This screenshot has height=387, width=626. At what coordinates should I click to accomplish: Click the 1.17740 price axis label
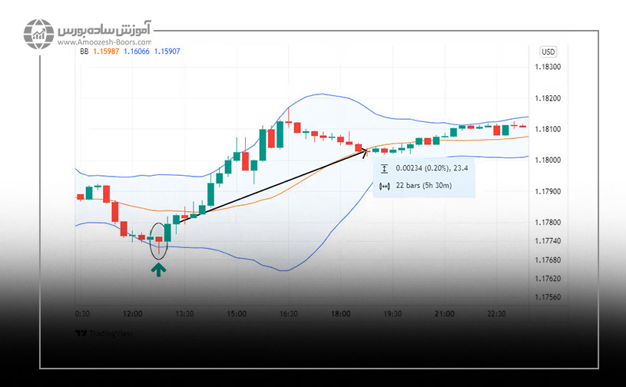coord(546,241)
